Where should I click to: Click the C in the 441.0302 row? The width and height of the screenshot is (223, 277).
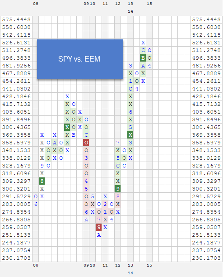[x=130, y=89]
